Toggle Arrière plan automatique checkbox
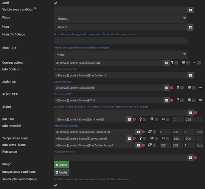Image resolution: width=205 pixels, height=189 pixels. (x=56, y=185)
